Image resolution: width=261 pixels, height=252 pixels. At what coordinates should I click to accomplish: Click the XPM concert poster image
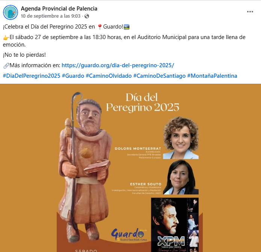[x=175, y=225]
